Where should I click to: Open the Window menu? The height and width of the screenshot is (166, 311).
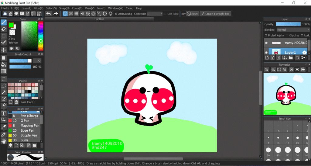point(116,8)
